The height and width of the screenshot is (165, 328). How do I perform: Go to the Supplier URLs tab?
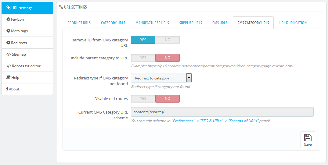pos(190,23)
